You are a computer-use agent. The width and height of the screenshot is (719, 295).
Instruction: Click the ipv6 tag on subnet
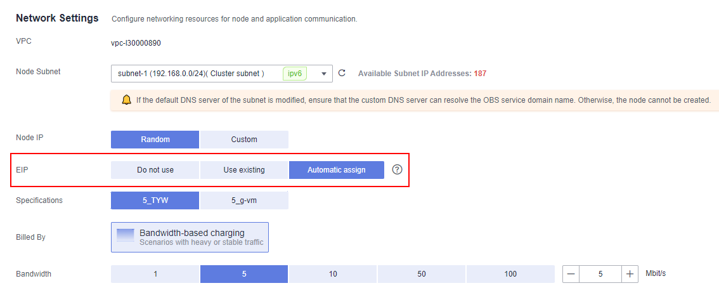point(295,74)
